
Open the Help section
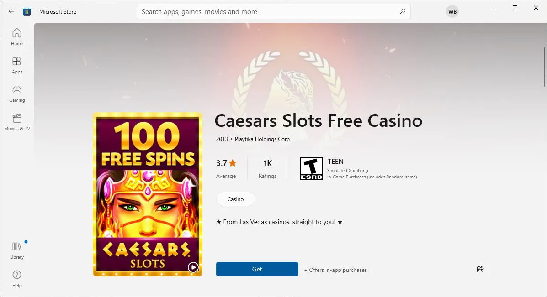(17, 278)
